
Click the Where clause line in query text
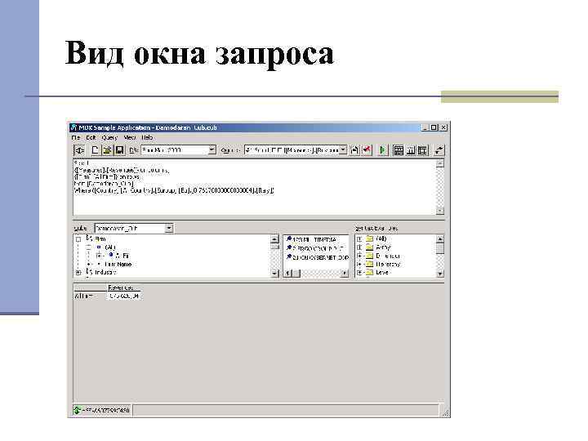(x=174, y=191)
